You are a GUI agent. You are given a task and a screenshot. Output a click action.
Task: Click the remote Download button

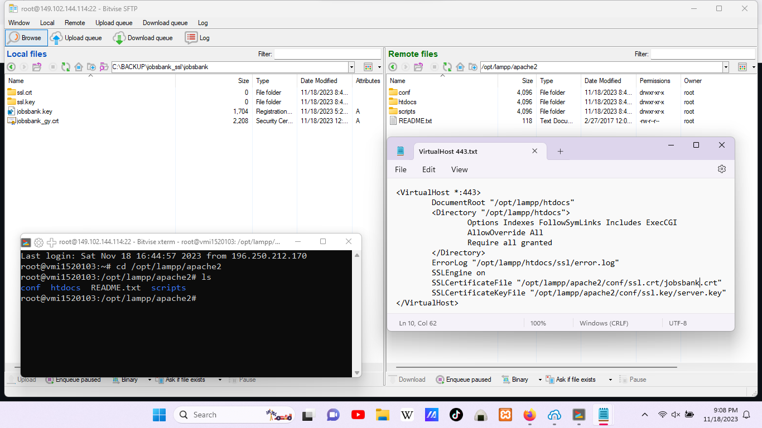pyautogui.click(x=407, y=380)
